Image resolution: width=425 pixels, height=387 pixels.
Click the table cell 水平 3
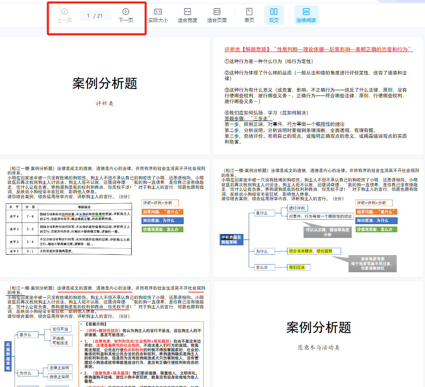click(14, 229)
